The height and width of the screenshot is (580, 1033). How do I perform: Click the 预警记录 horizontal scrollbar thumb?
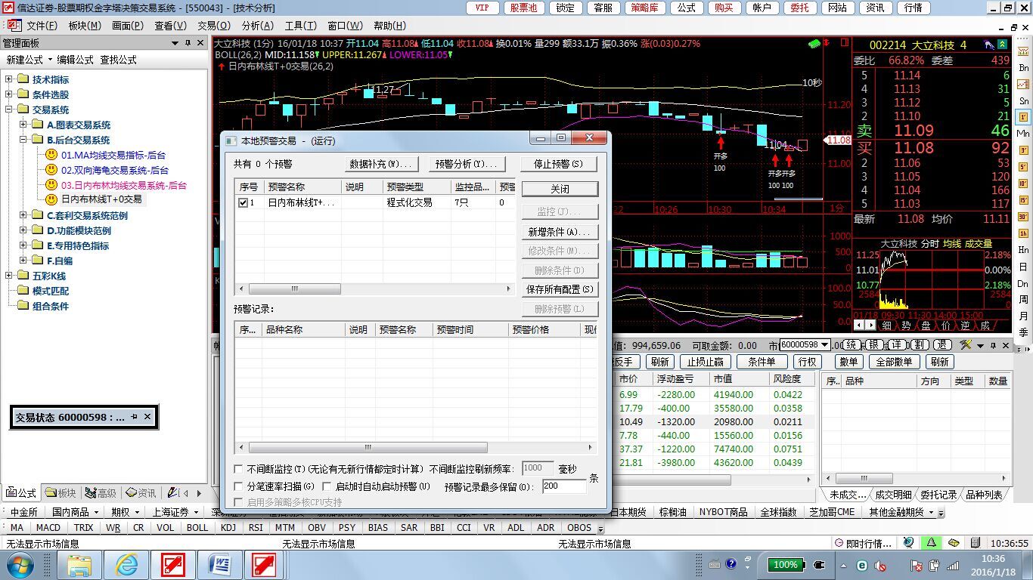click(x=368, y=448)
